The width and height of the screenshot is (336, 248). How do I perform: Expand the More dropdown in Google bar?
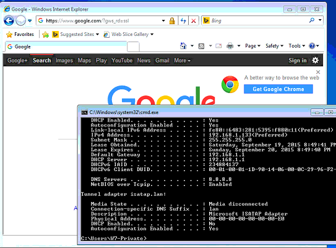pyautogui.click(x=182, y=61)
